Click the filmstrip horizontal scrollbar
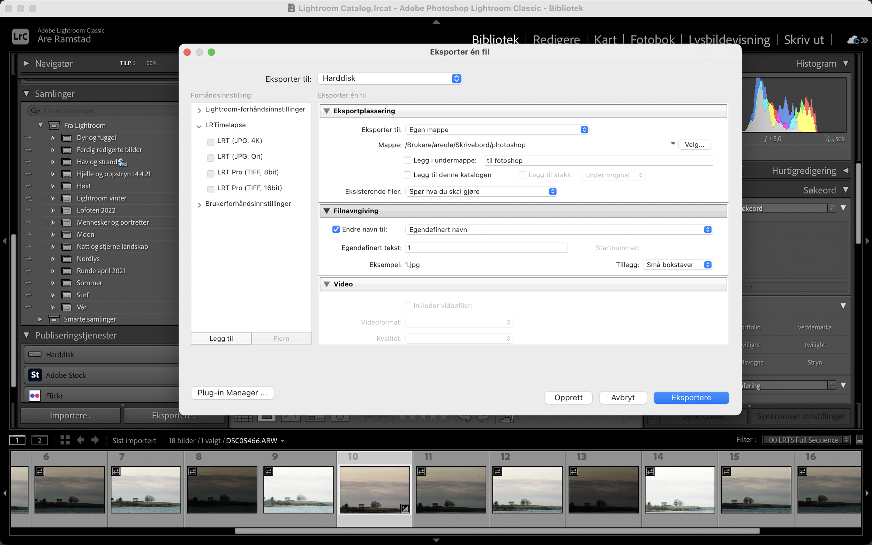This screenshot has width=872, height=545. (x=497, y=531)
